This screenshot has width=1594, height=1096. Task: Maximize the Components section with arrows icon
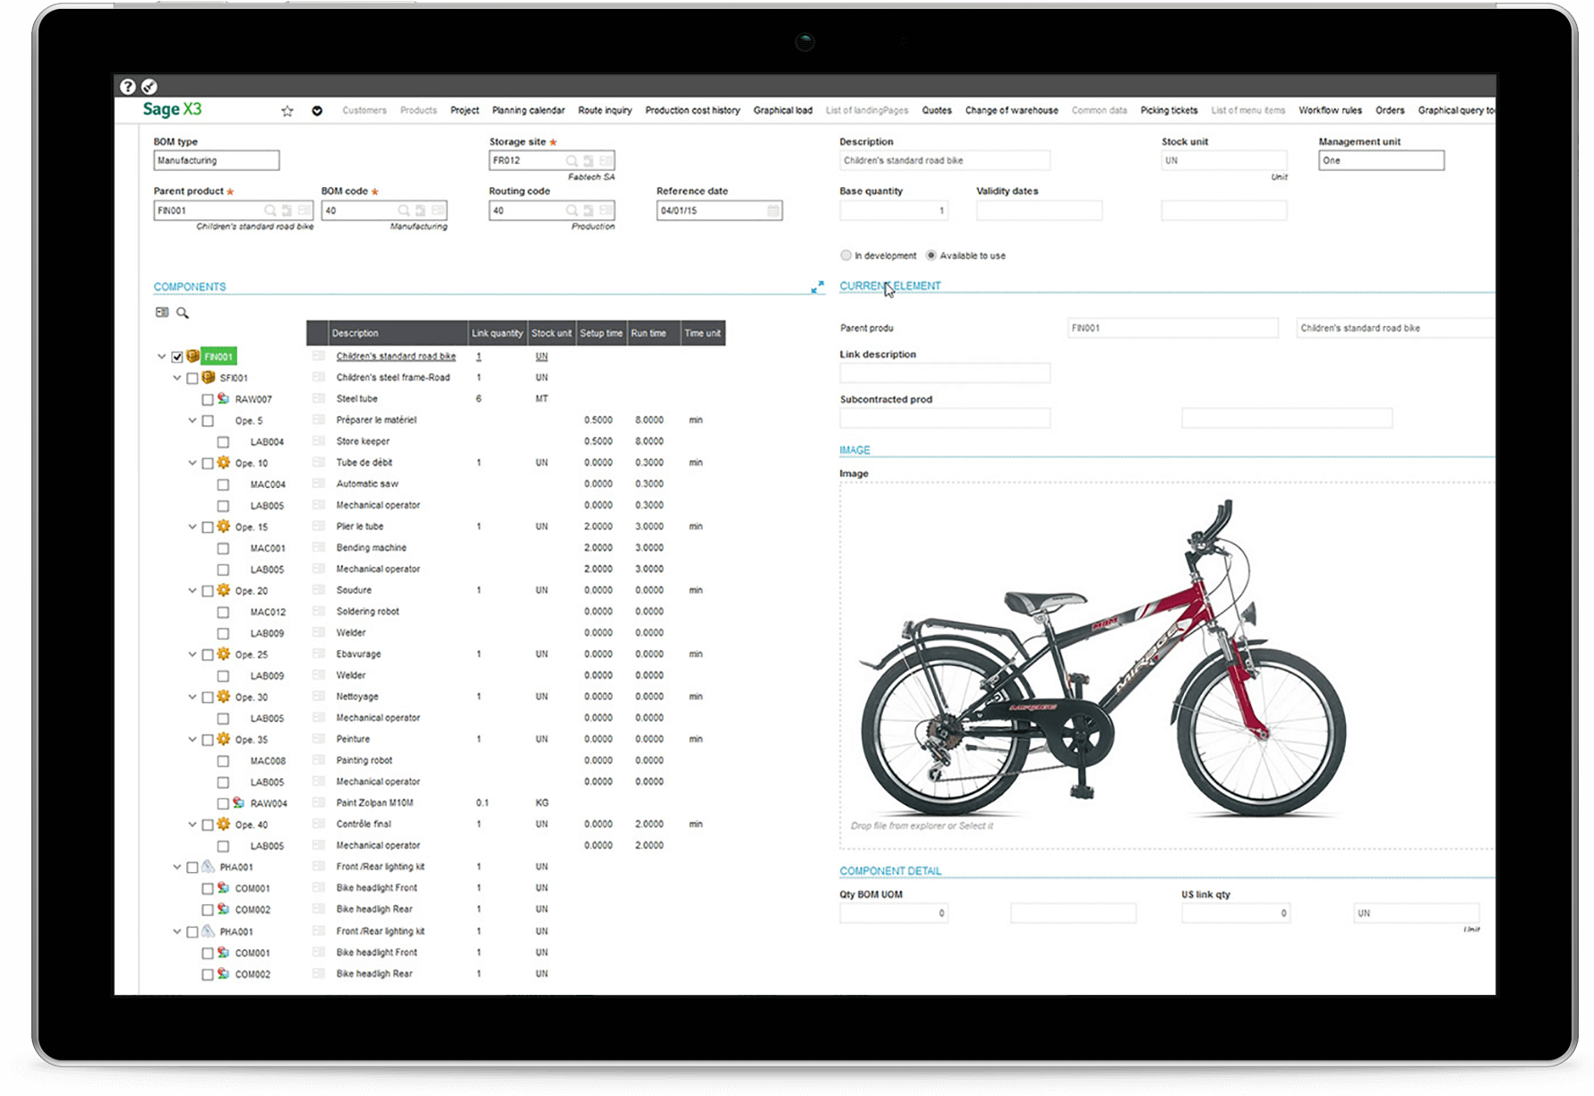tap(818, 287)
